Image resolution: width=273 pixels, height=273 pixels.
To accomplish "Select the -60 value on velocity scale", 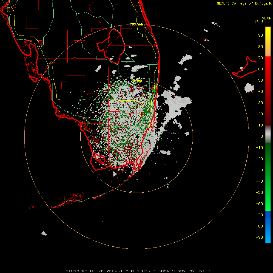I will point(259,204).
